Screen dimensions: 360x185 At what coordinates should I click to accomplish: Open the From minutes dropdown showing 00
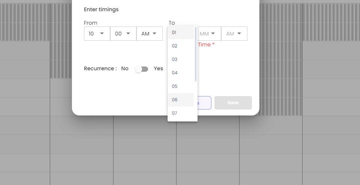point(123,34)
